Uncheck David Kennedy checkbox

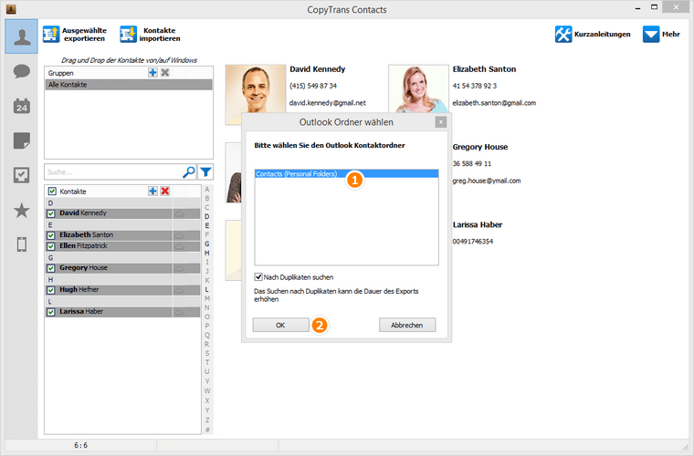(51, 213)
